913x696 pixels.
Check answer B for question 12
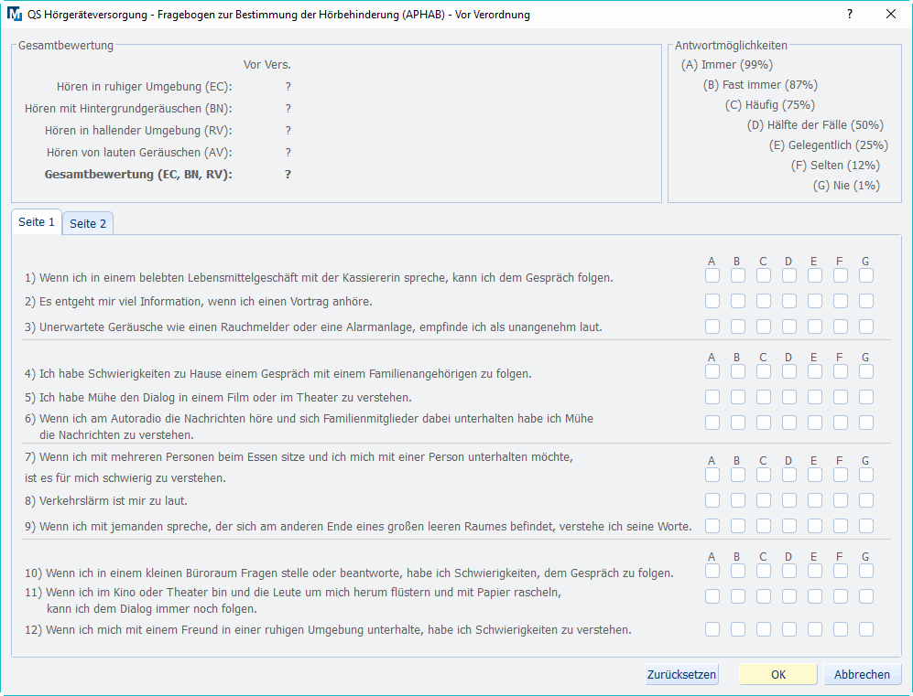click(738, 629)
